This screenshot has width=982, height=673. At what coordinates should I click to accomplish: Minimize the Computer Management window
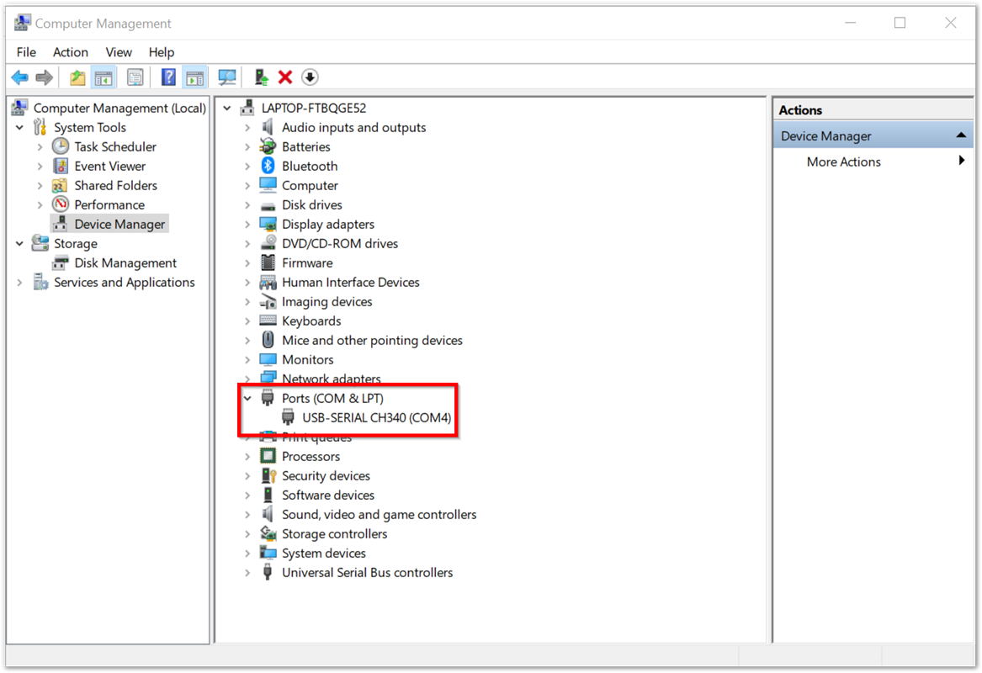pyautogui.click(x=851, y=23)
